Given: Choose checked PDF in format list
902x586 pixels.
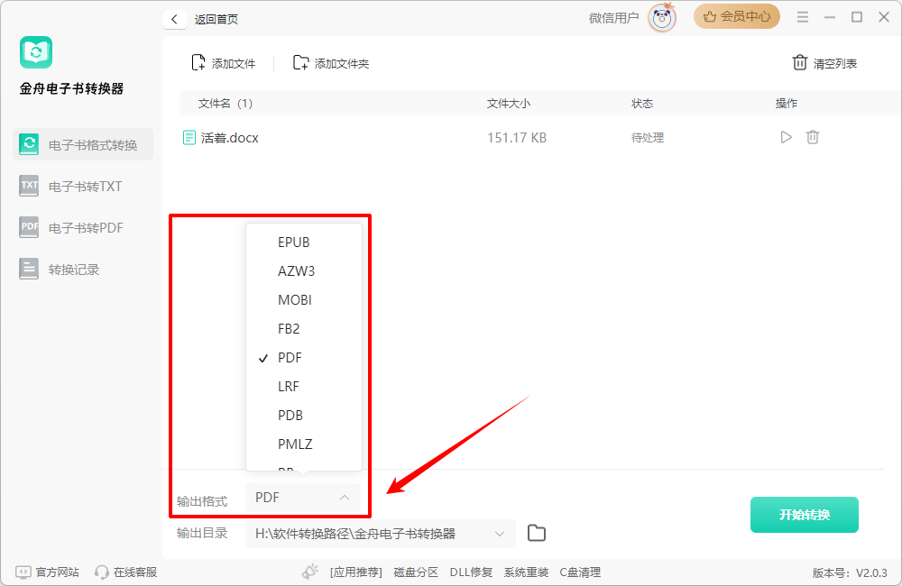Looking at the screenshot, I should pyautogui.click(x=304, y=357).
